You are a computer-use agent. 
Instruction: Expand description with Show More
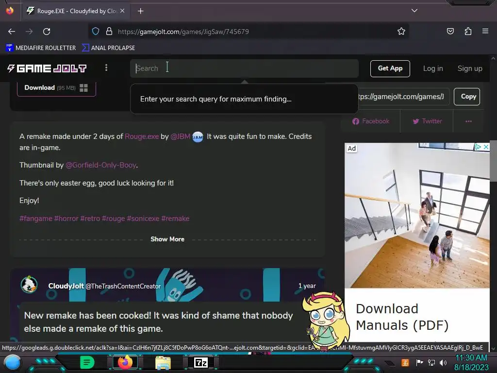[x=167, y=239]
